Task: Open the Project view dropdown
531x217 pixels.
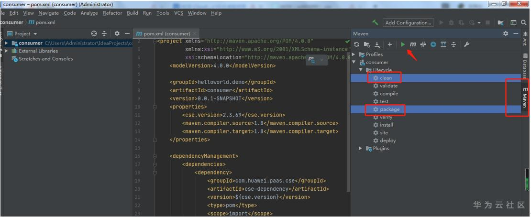Action: tap(35, 34)
